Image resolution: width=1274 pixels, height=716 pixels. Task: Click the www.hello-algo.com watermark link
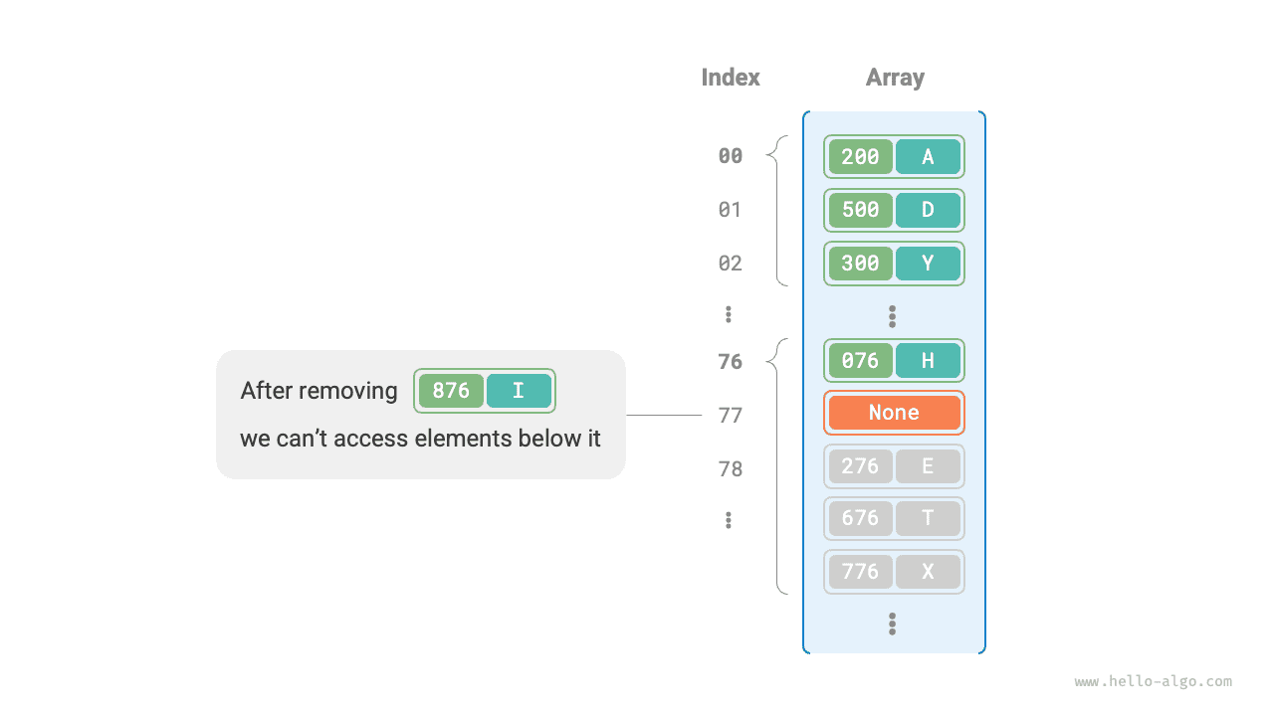click(x=1153, y=682)
